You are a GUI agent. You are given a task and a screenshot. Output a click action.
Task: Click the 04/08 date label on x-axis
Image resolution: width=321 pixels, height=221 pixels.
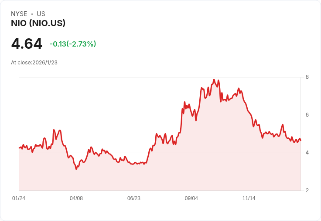[76, 198]
